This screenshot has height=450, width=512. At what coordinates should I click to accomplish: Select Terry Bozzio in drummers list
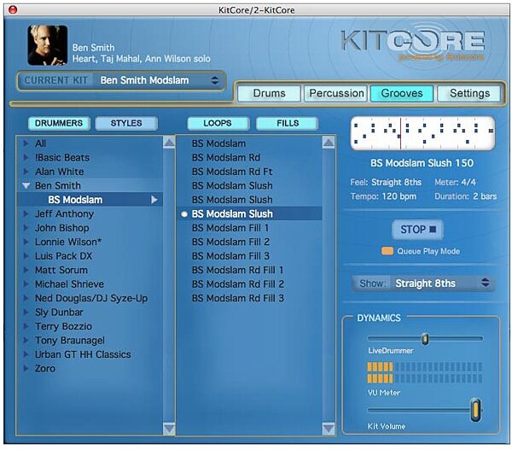point(63,326)
